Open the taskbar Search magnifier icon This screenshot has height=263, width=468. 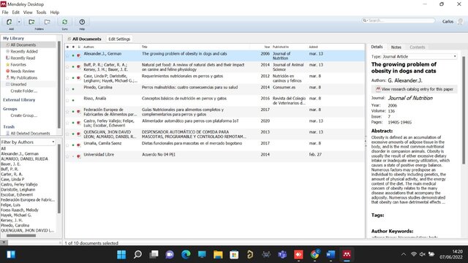(x=137, y=254)
